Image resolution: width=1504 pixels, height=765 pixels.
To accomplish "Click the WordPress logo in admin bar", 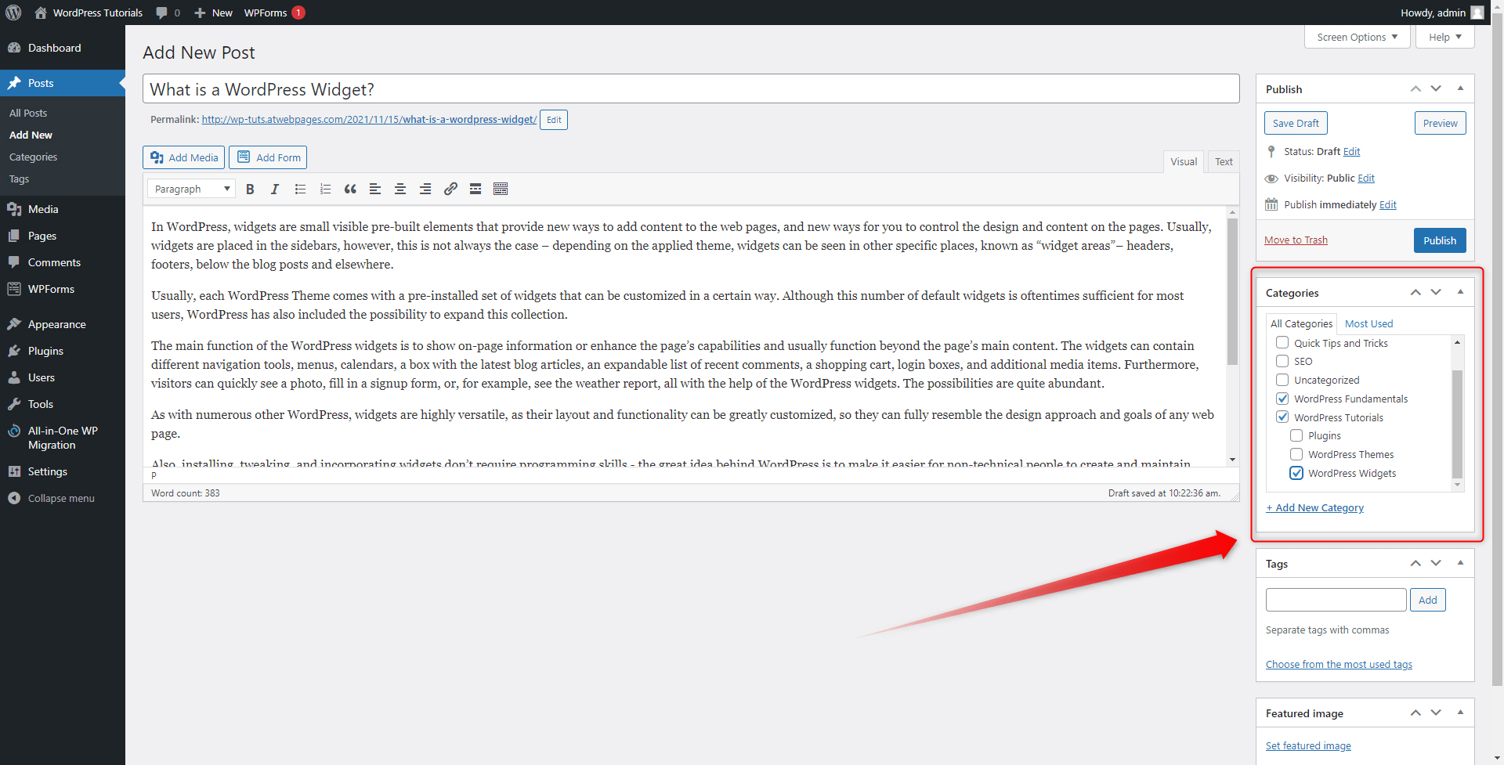I will 13,13.
